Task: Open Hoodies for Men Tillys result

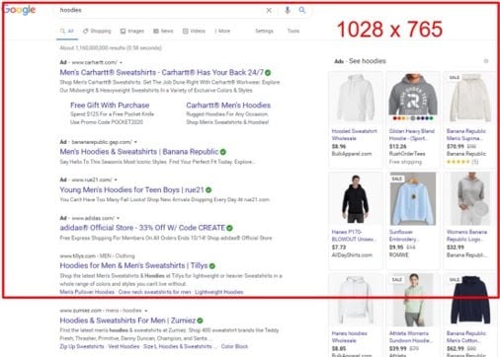Action: tap(133, 265)
